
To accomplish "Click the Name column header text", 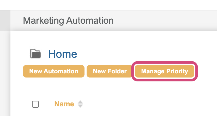I will [x=64, y=104].
